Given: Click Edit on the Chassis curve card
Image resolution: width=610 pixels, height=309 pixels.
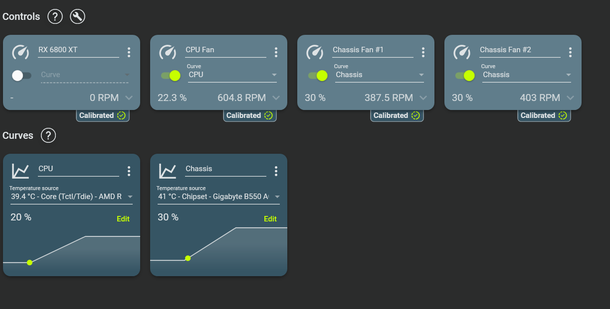Looking at the screenshot, I should 270,219.
